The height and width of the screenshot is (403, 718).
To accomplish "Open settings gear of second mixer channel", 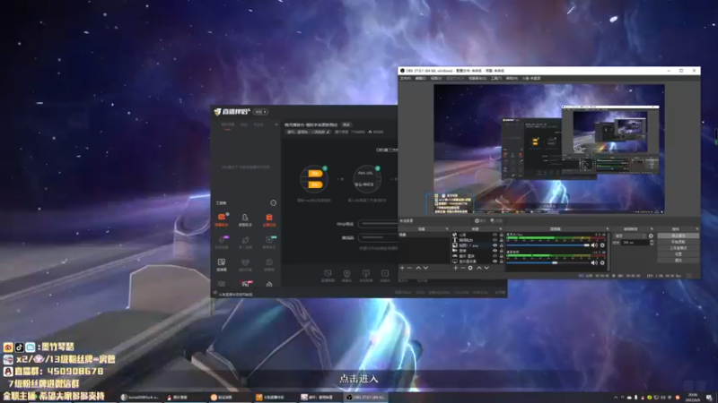I will point(602,262).
